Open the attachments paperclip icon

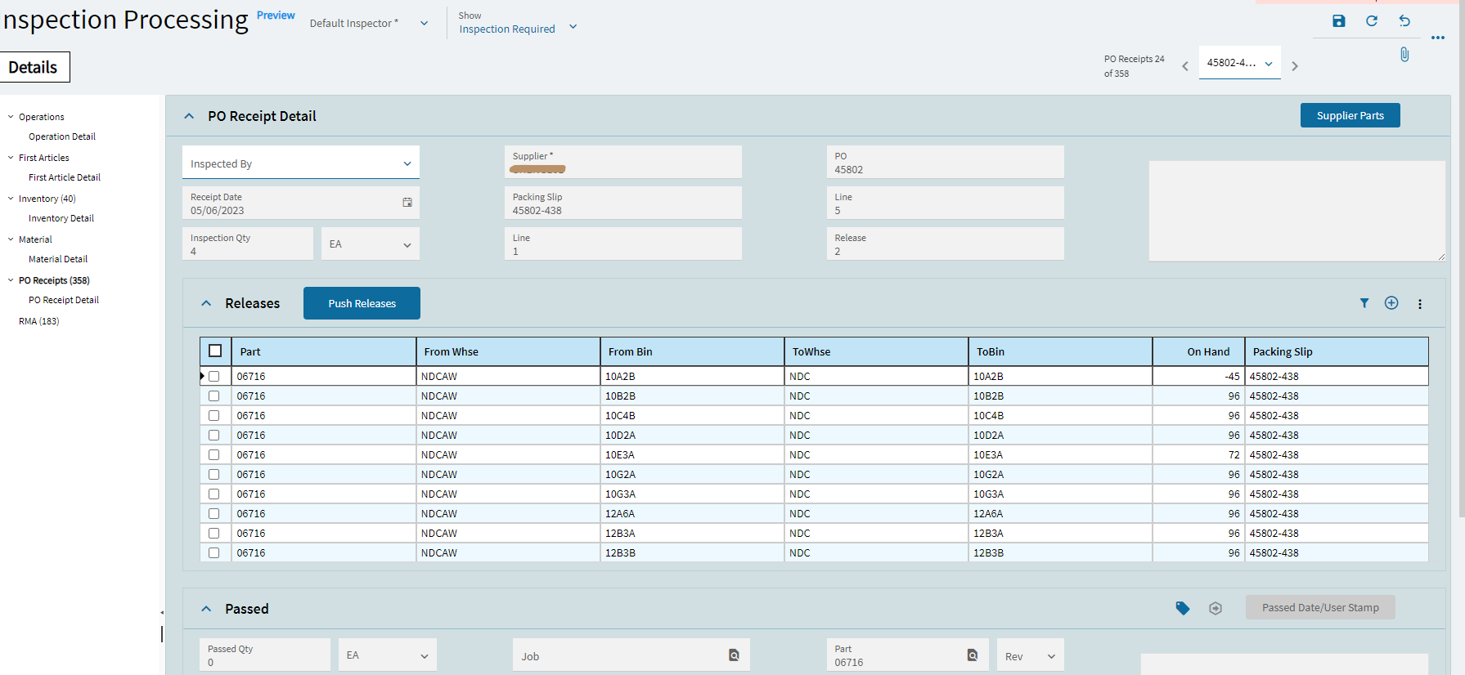[1404, 55]
